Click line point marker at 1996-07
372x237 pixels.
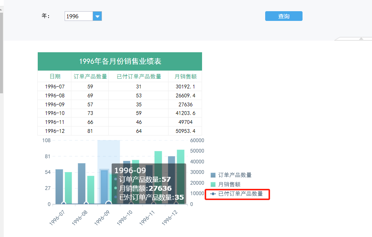pyautogui.click(x=63, y=203)
